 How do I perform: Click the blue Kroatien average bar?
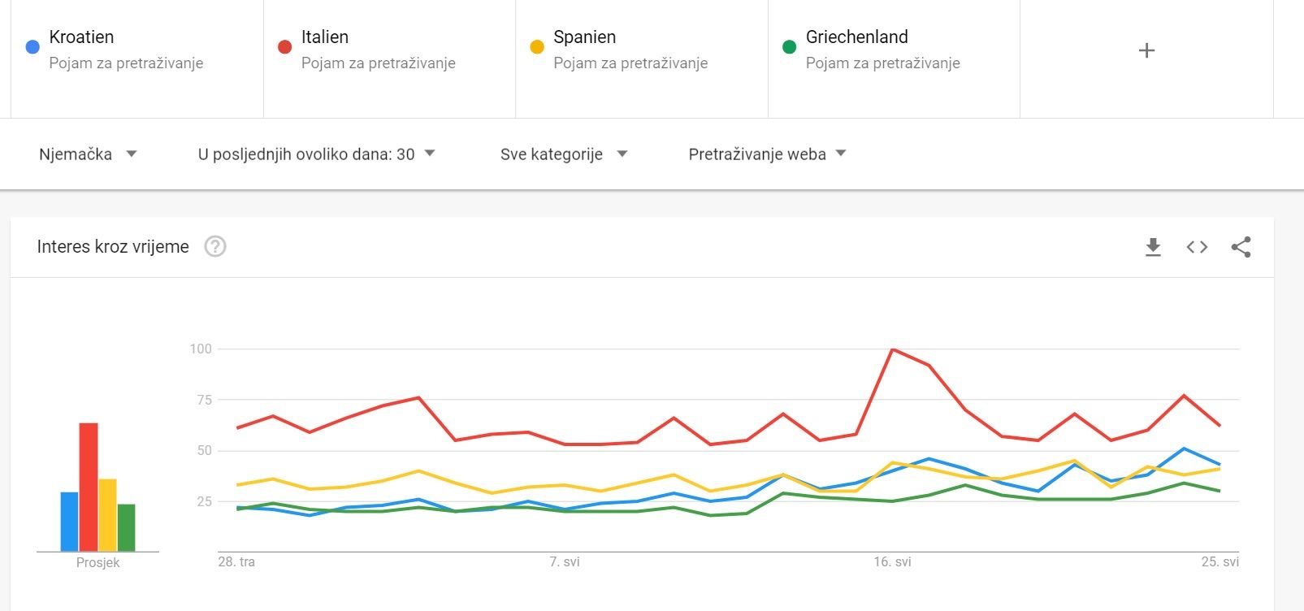click(69, 522)
